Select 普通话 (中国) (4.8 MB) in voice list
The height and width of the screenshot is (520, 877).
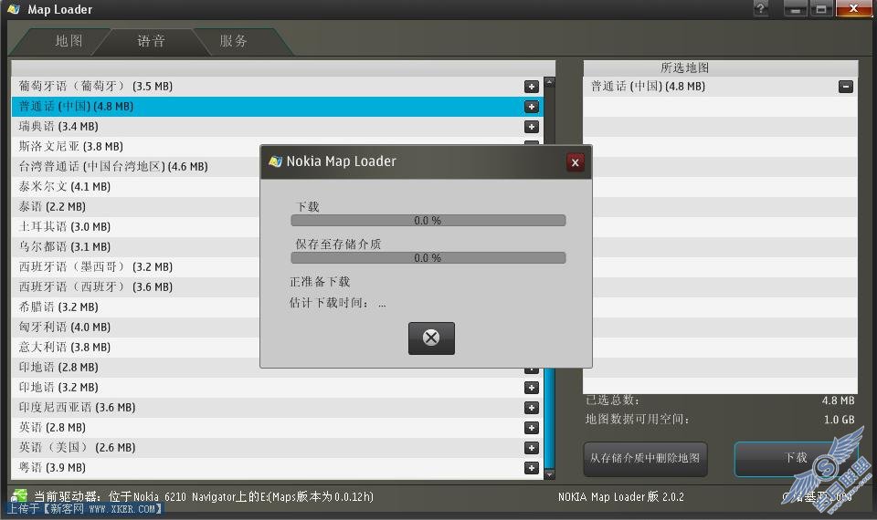pyautogui.click(x=277, y=107)
